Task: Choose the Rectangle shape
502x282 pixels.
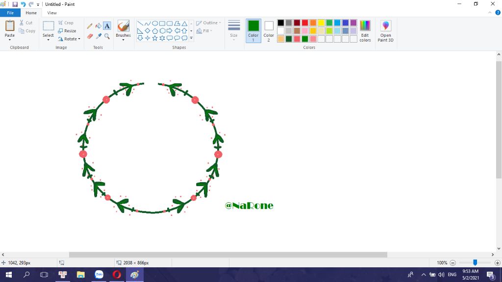Action: click(162, 23)
